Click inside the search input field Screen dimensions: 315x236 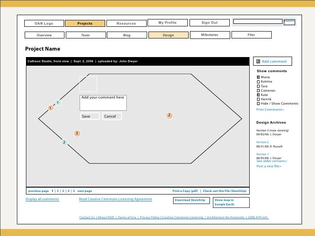click(x=257, y=21)
